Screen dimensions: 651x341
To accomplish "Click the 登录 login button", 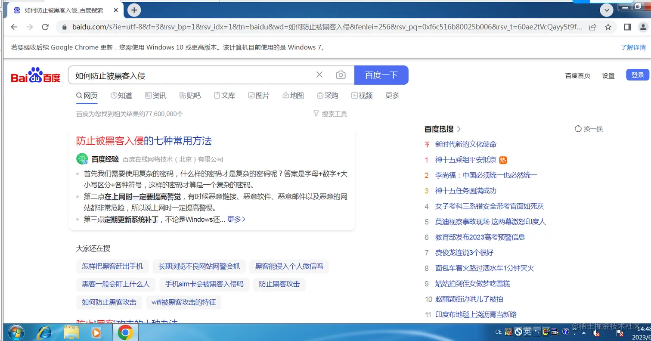I will tap(638, 75).
